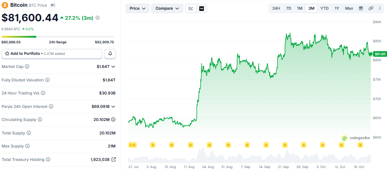This screenshot has width=387, height=171.
Task: Show Total Treasury Holding info tooltip
Action: click(48, 159)
